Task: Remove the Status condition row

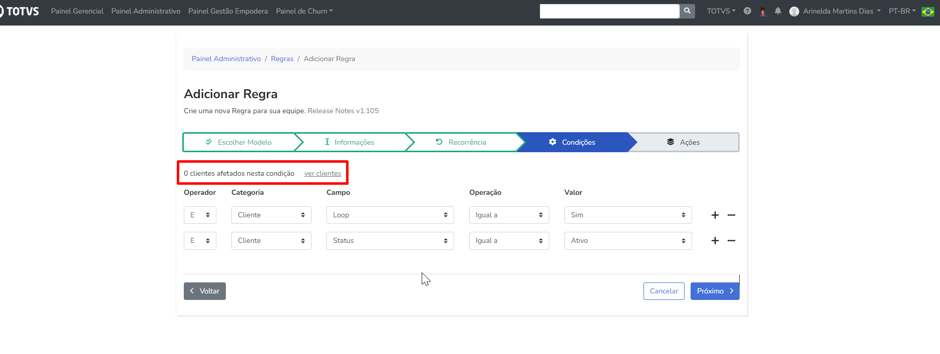Action: tap(731, 241)
